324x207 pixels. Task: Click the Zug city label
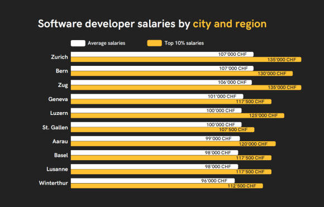tap(63, 85)
